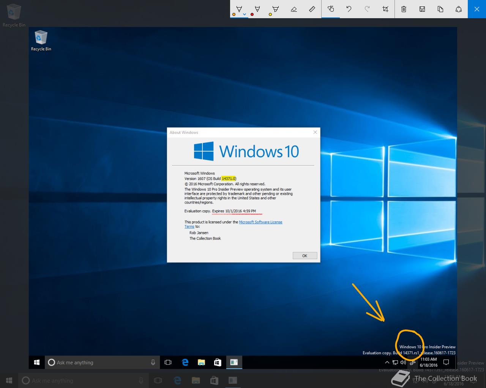Open Start menu in captured taskbar

(x=37, y=363)
